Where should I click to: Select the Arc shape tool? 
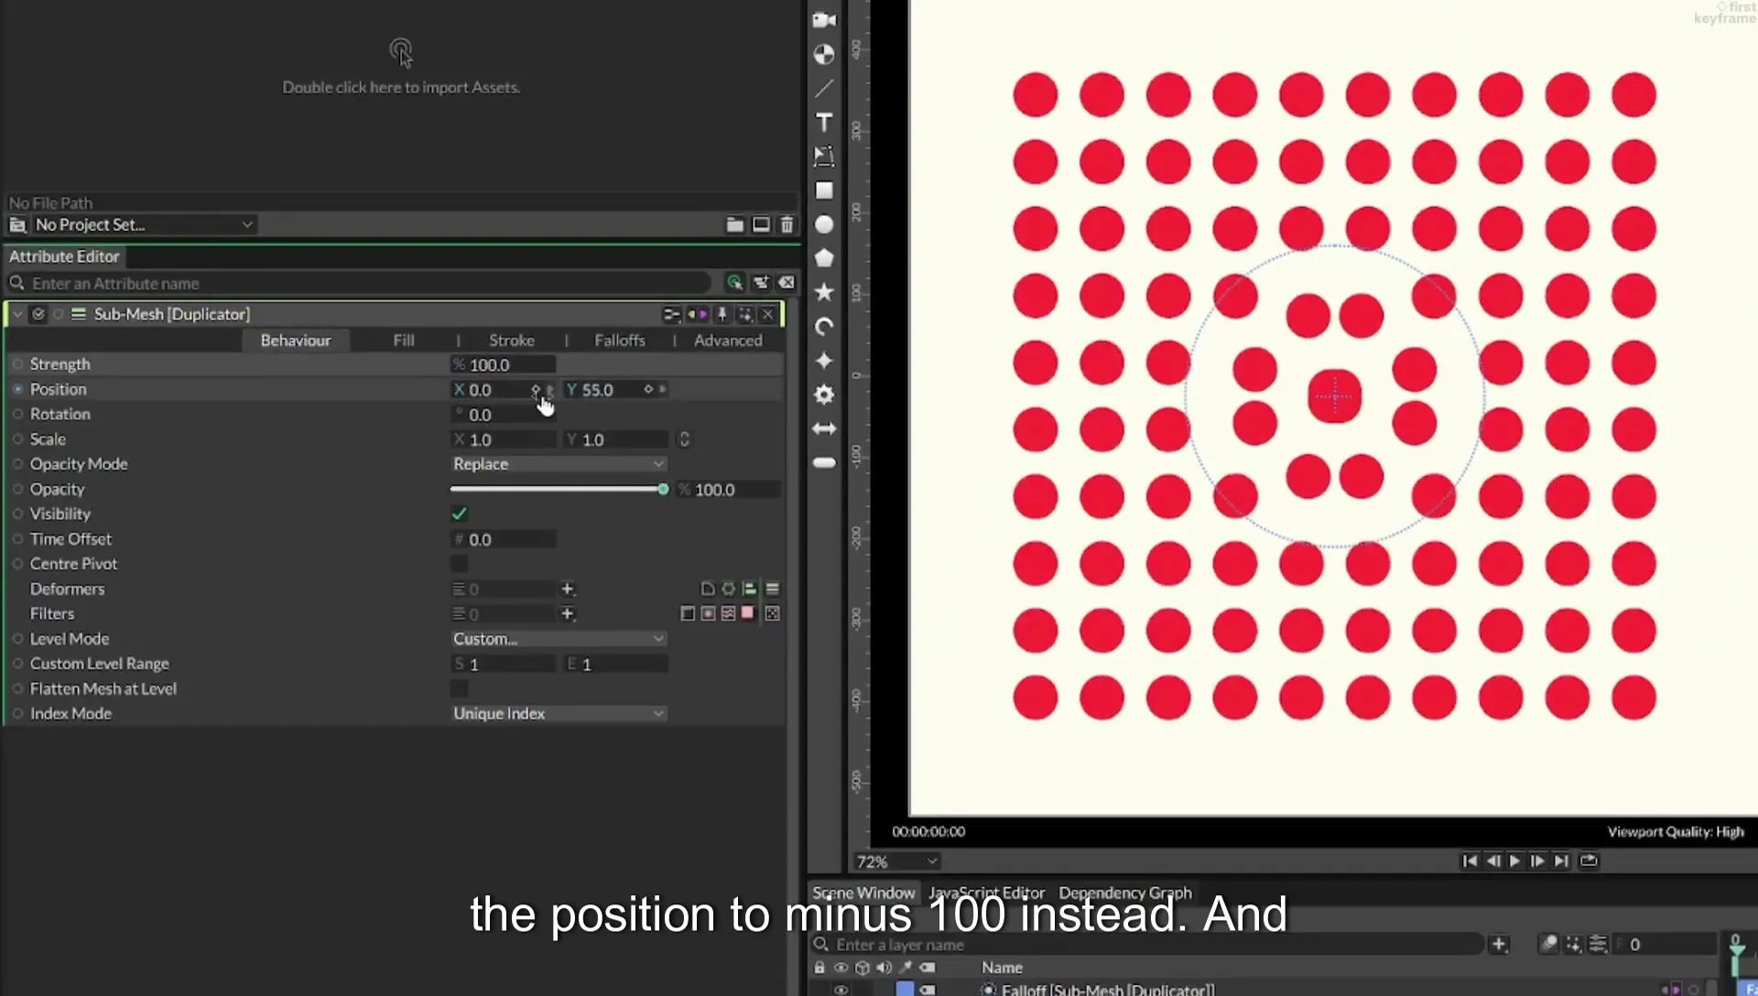(824, 327)
